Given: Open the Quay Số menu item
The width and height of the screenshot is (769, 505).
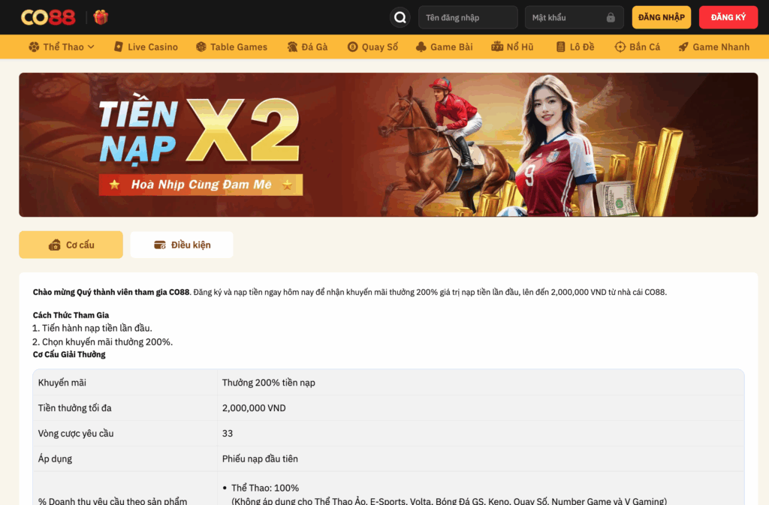Looking at the screenshot, I should (x=372, y=47).
